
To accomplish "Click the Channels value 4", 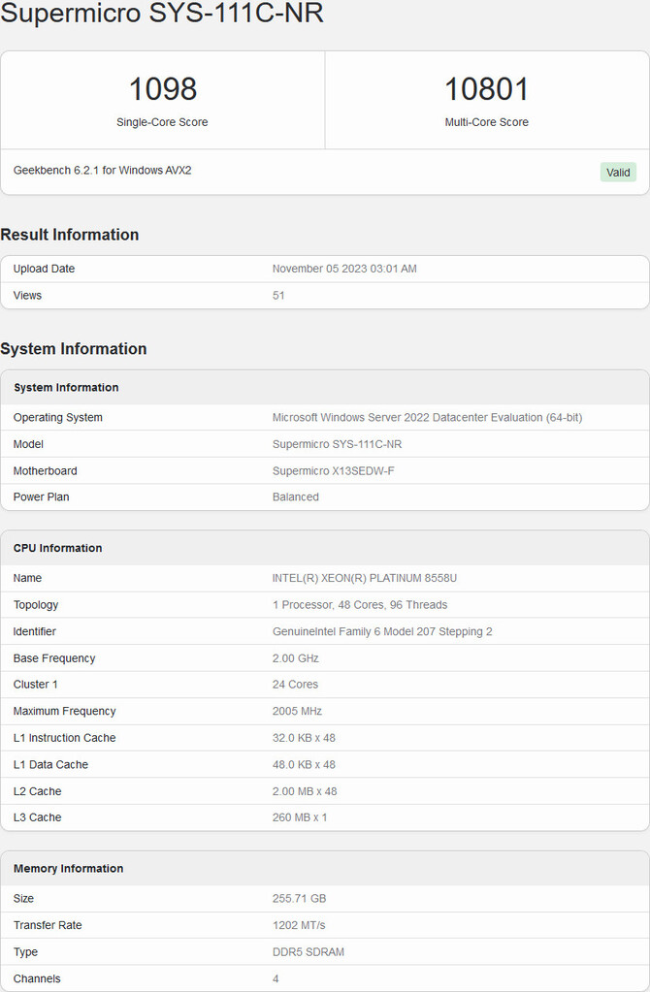I will point(276,978).
